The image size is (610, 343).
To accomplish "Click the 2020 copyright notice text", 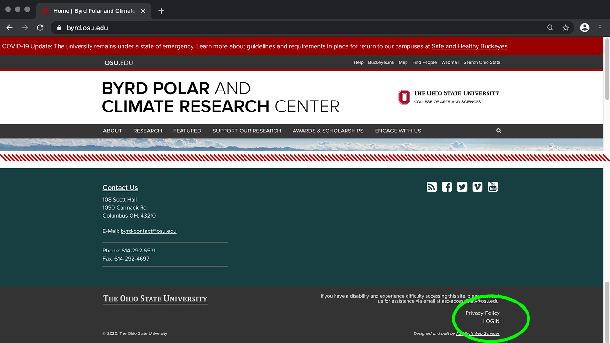I will click(x=135, y=333).
